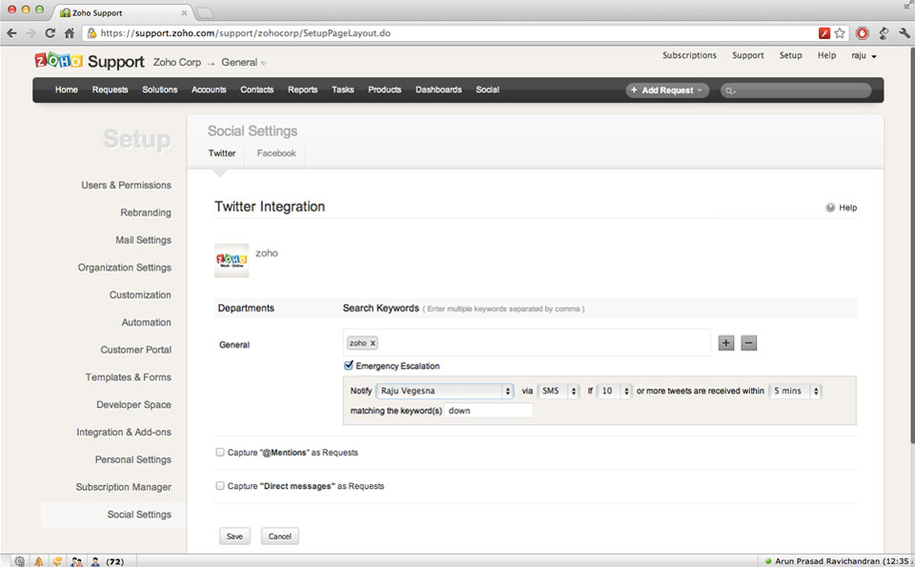The image size is (915, 567).
Task: Open the Add Request dropdown button
Action: coord(667,91)
